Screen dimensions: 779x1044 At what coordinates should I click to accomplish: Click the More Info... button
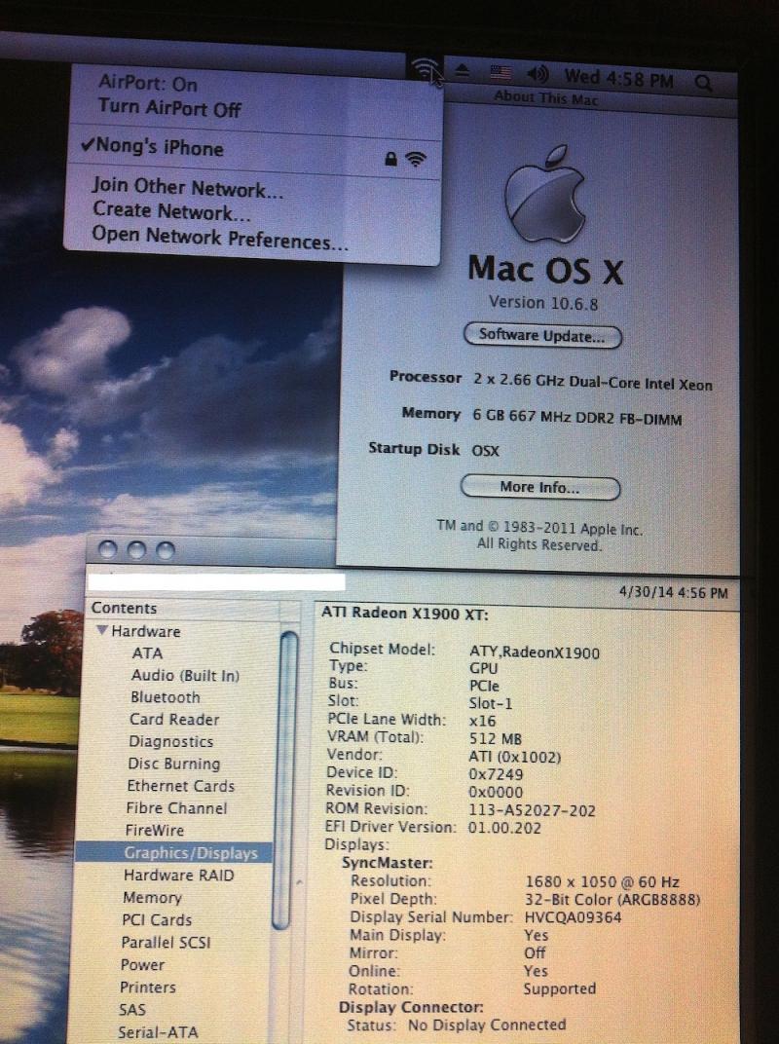[540, 487]
